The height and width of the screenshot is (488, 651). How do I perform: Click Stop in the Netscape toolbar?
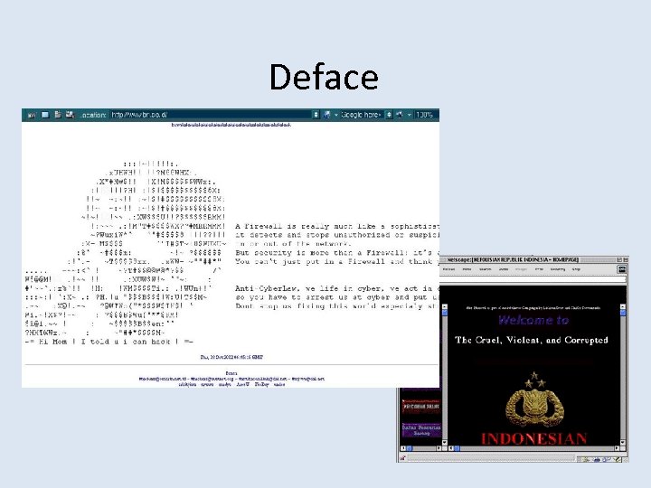[576, 269]
